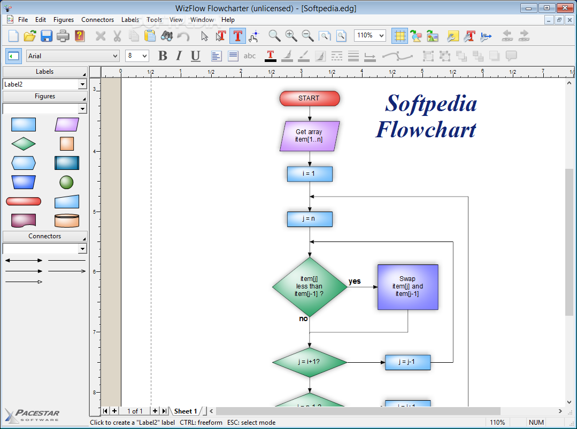Image resolution: width=577 pixels, height=429 pixels.
Task: Open connector settings wrench-arrow icon
Action: [x=486, y=36]
